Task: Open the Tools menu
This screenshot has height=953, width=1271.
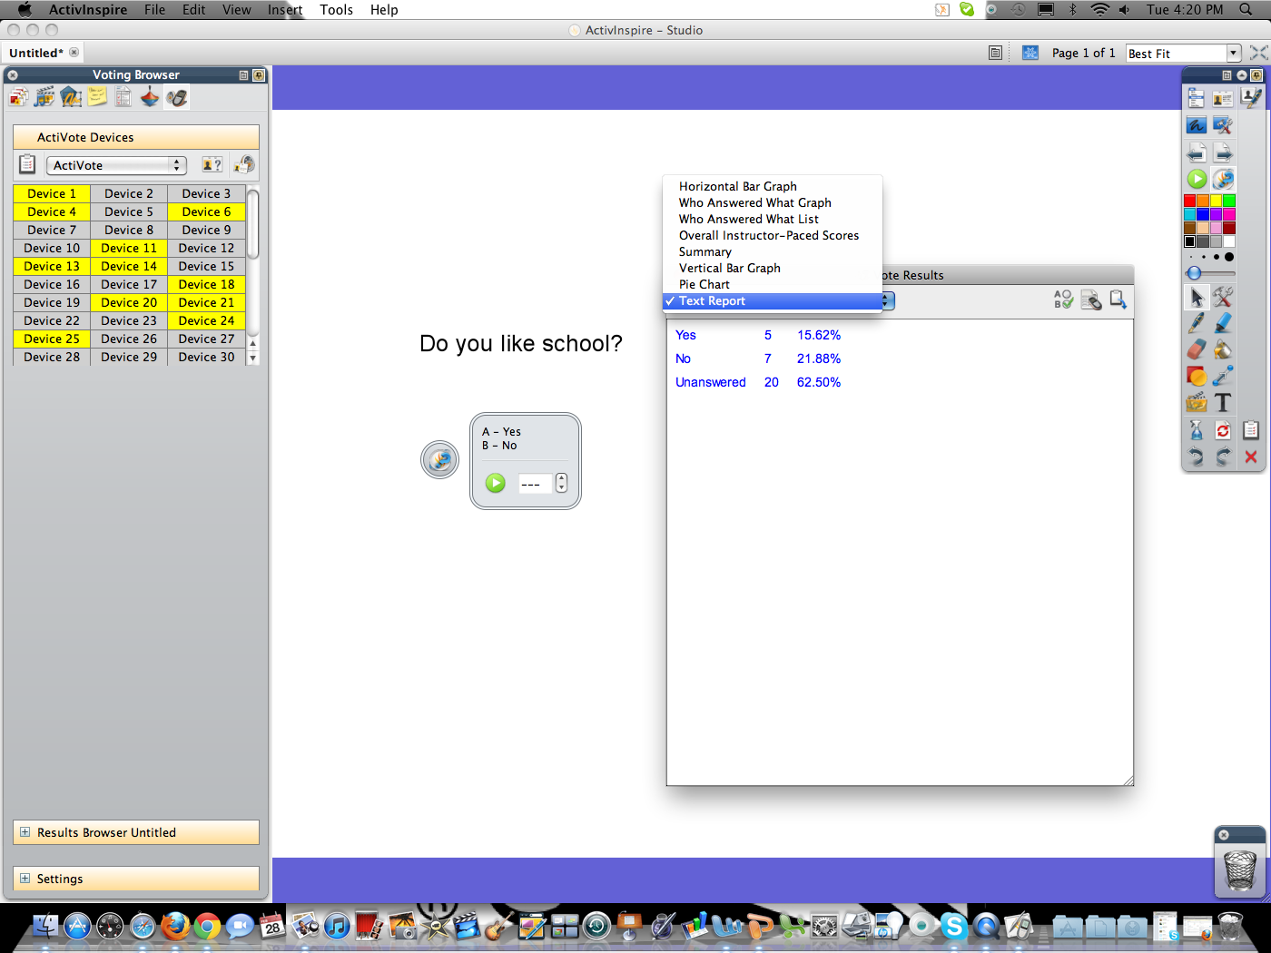Action: (336, 10)
